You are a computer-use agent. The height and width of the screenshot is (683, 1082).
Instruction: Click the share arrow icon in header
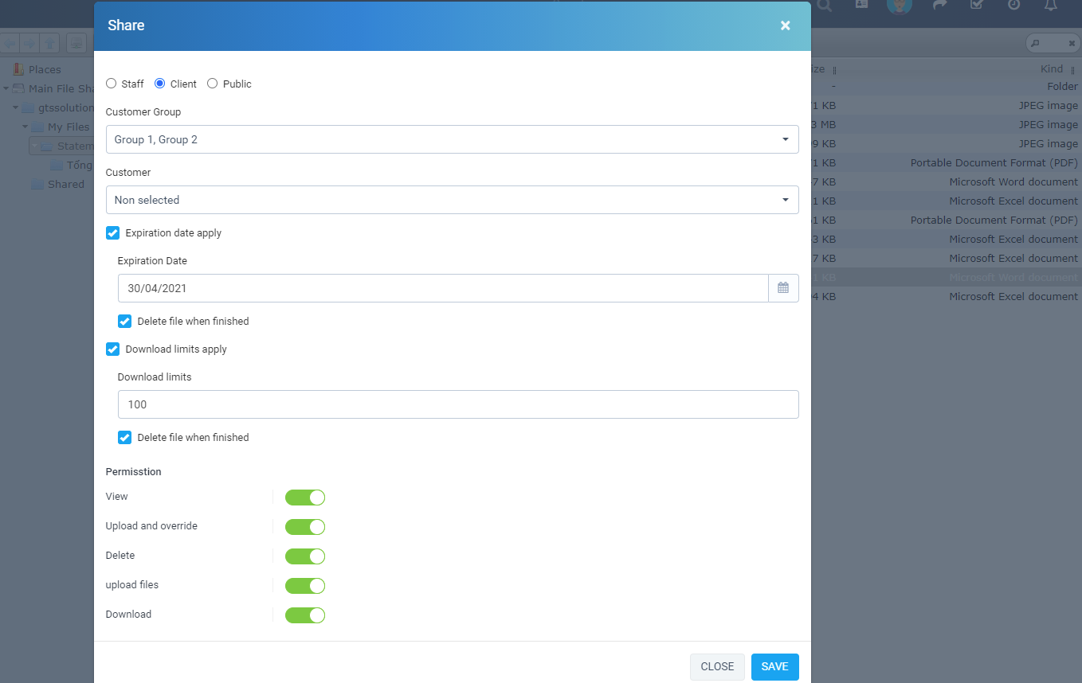click(939, 5)
